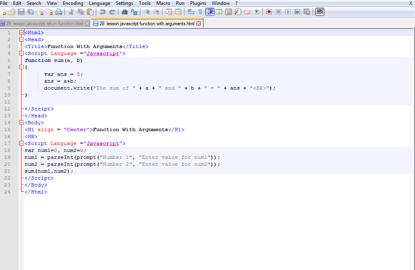Click the 'sum(num1,num2);' code line

pos(49,171)
